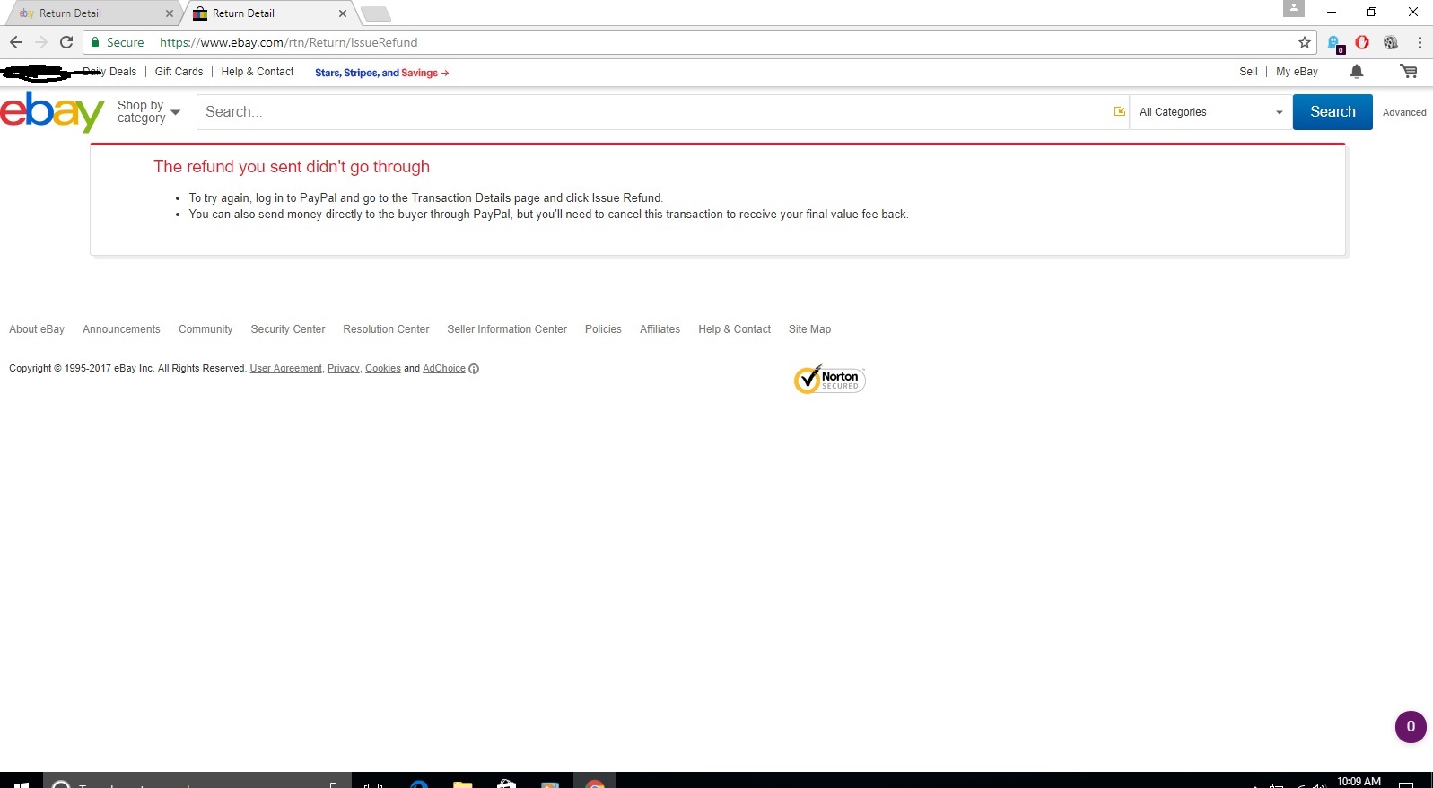Open the Sell link
Viewport: 1433px width, 788px height.
tap(1248, 72)
